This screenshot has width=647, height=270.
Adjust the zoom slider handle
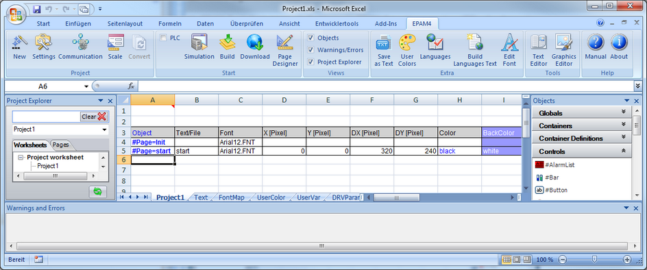(594, 260)
